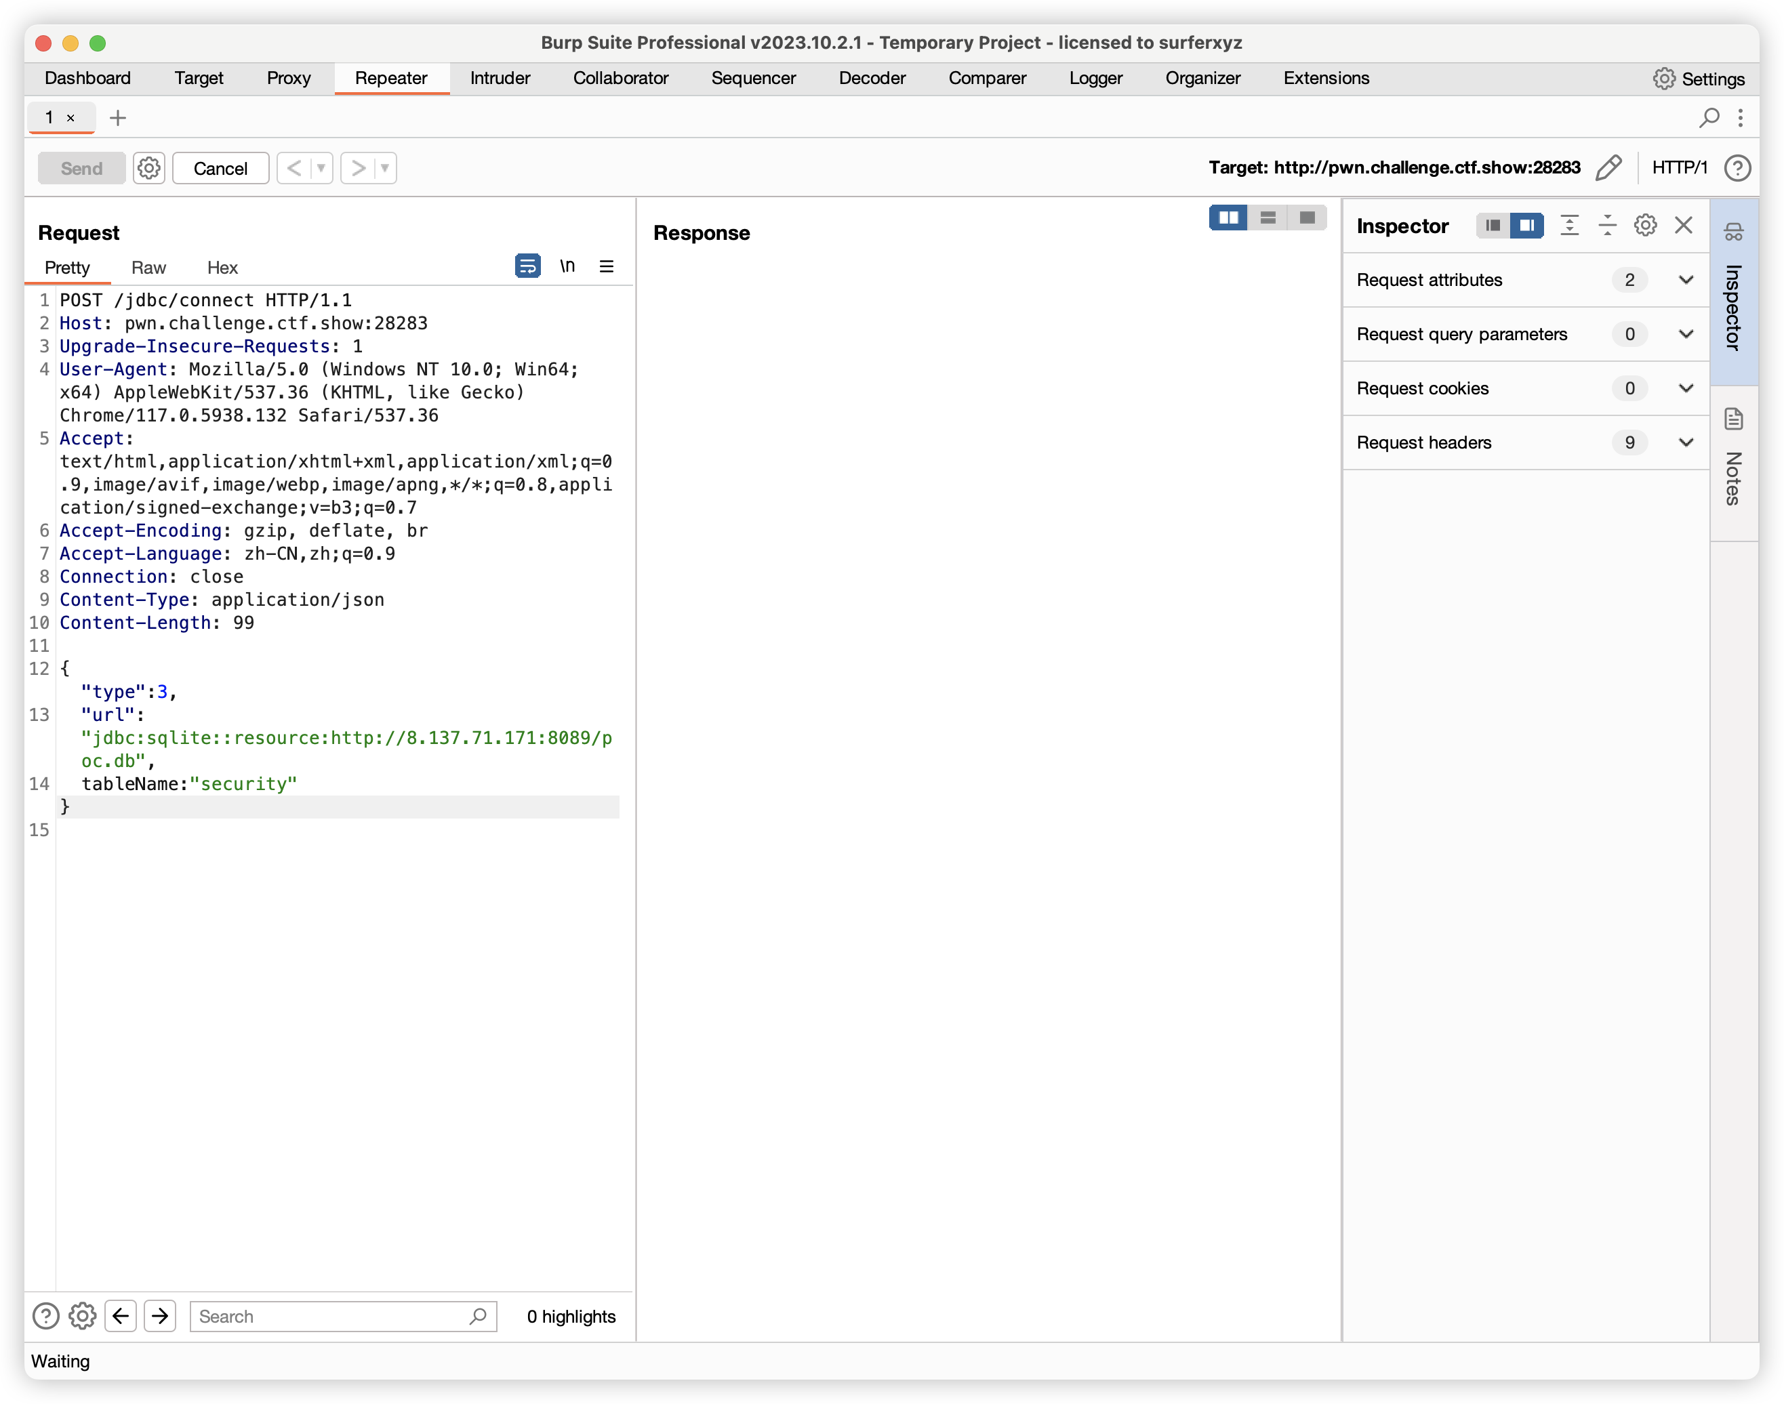Image resolution: width=1784 pixels, height=1404 pixels.
Task: Open the Logger tab
Action: pos(1096,78)
